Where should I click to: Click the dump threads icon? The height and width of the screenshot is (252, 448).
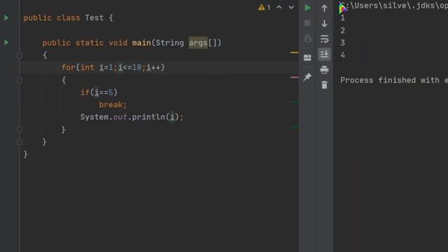point(308,38)
